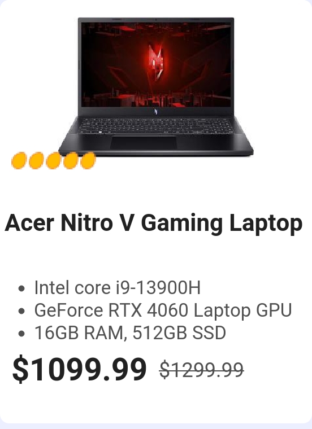The height and width of the screenshot is (429, 312).
Task: Click the webcam on laptop's top bezel
Action: coord(156,20)
